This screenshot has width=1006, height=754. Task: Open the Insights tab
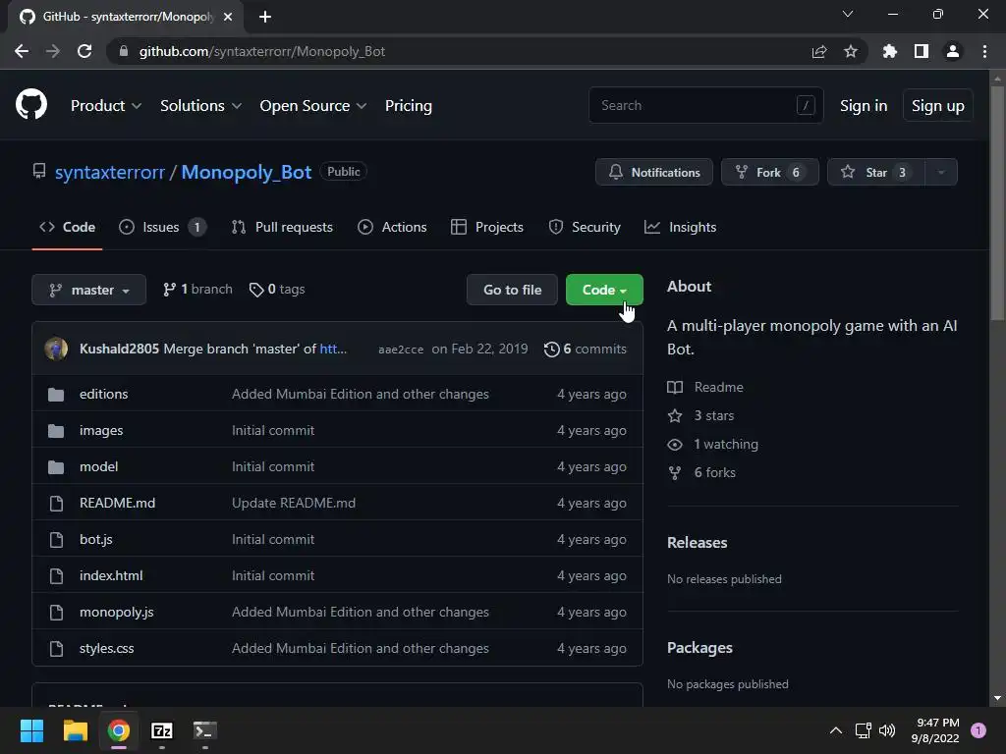pos(680,227)
